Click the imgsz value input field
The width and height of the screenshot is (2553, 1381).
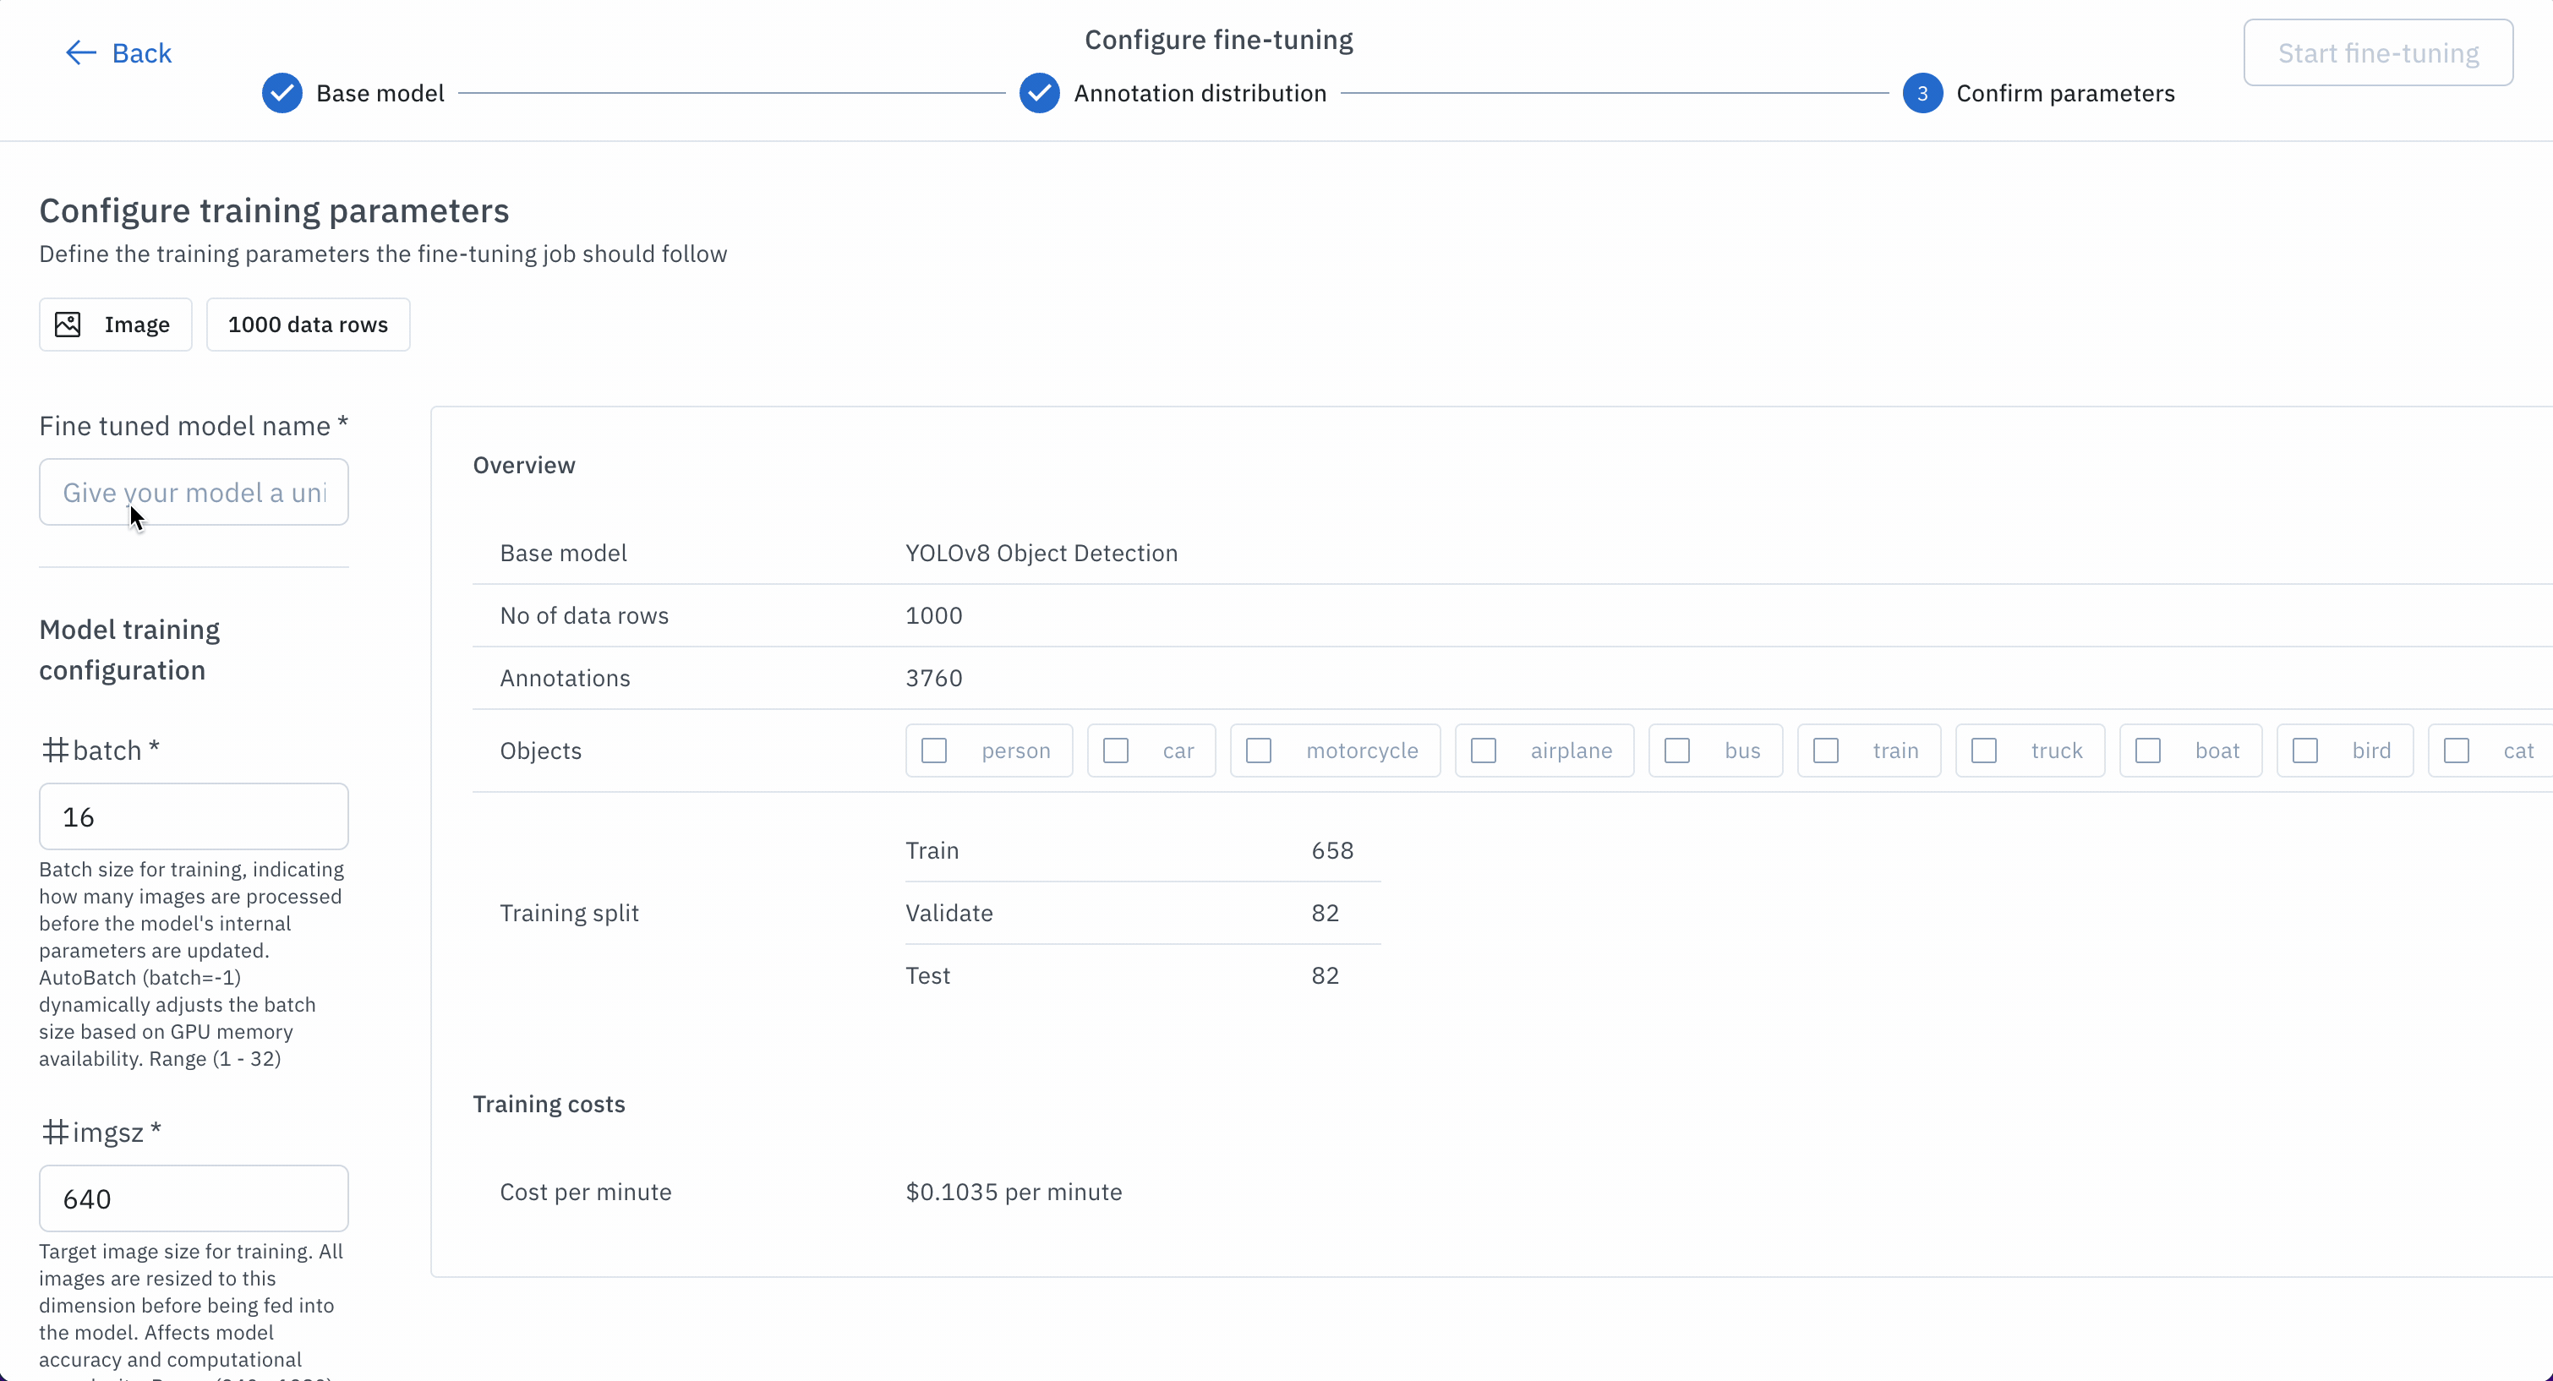pos(194,1198)
